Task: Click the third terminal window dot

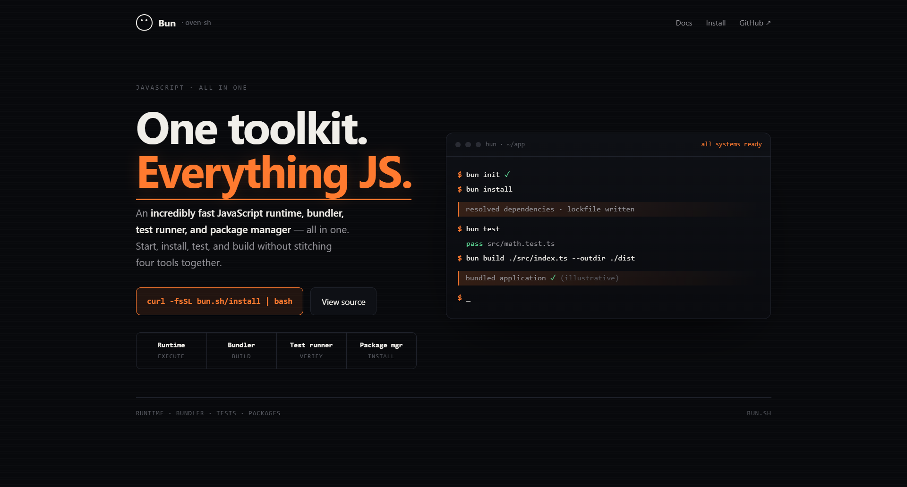Action: coord(478,144)
